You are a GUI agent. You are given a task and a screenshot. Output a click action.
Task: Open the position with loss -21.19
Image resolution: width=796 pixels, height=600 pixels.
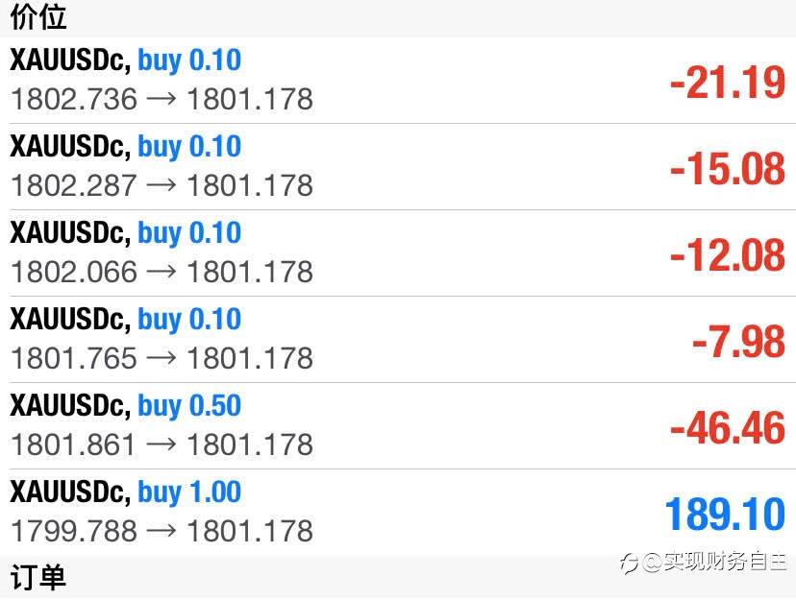(728, 83)
